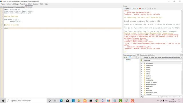Open the projects list dropdown in file explorer

[163, 58]
